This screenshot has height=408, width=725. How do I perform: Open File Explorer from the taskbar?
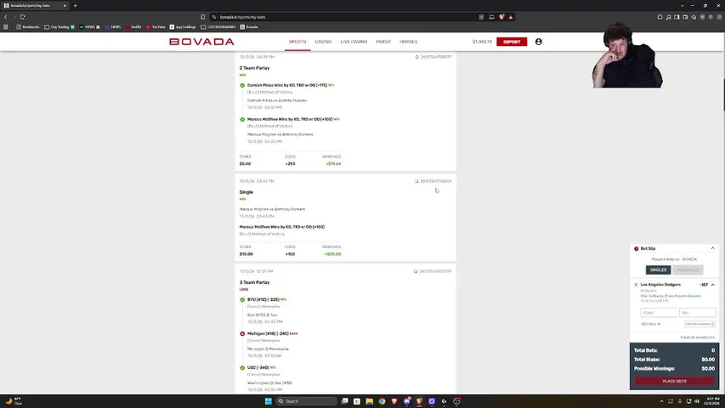[x=370, y=401]
